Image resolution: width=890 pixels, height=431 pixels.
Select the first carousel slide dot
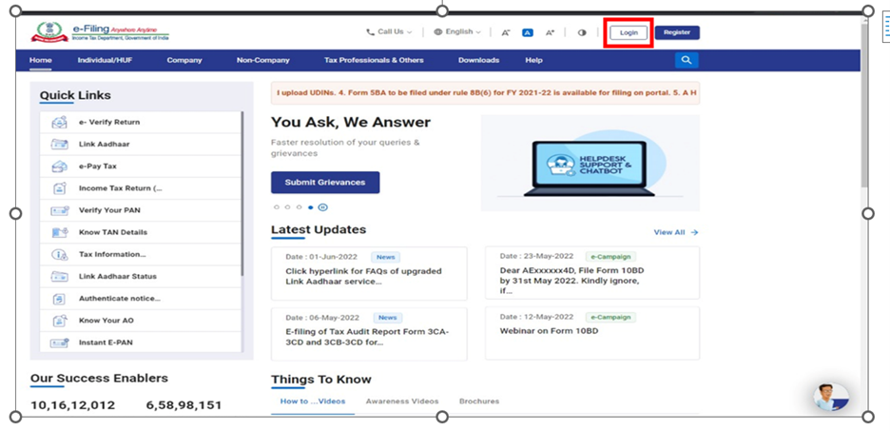point(277,206)
